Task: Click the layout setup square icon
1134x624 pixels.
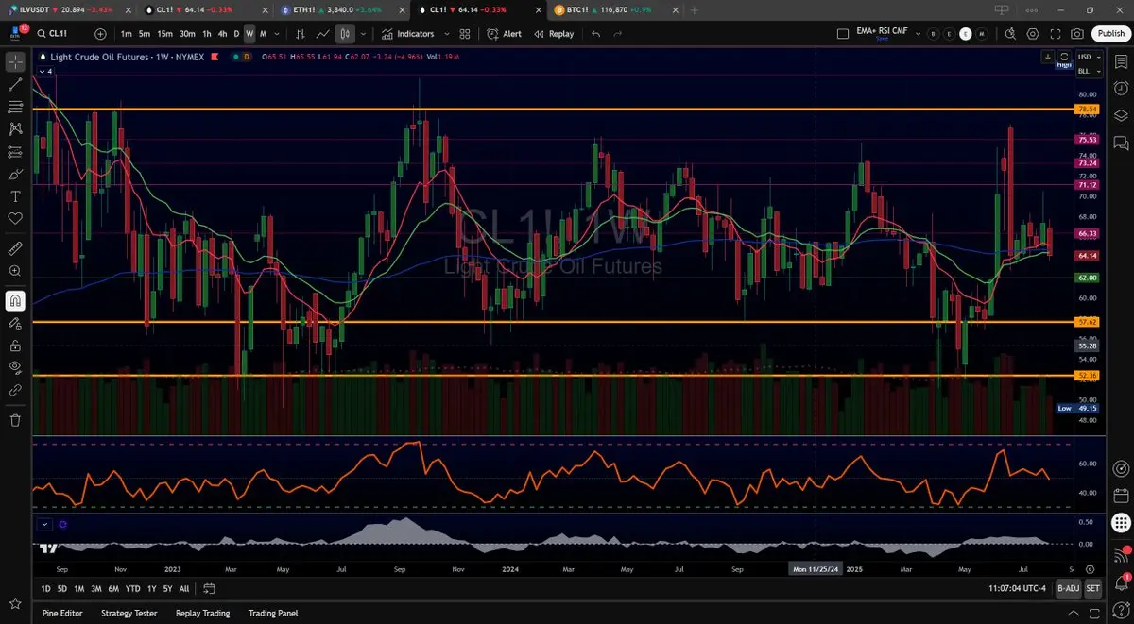Action: pos(843,34)
